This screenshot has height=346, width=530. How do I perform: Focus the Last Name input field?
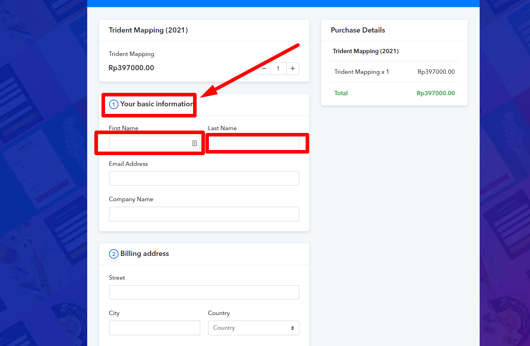tap(254, 143)
